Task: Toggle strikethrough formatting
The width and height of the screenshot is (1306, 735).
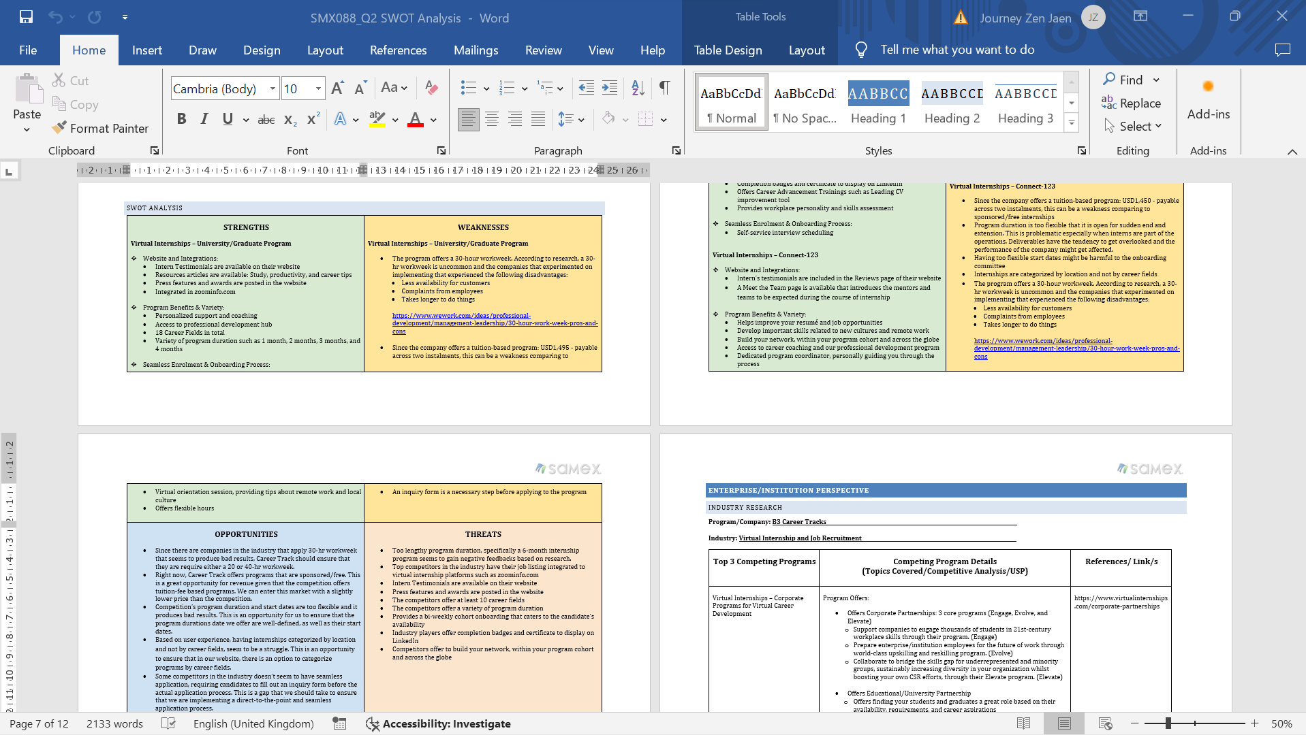Action: point(266,120)
